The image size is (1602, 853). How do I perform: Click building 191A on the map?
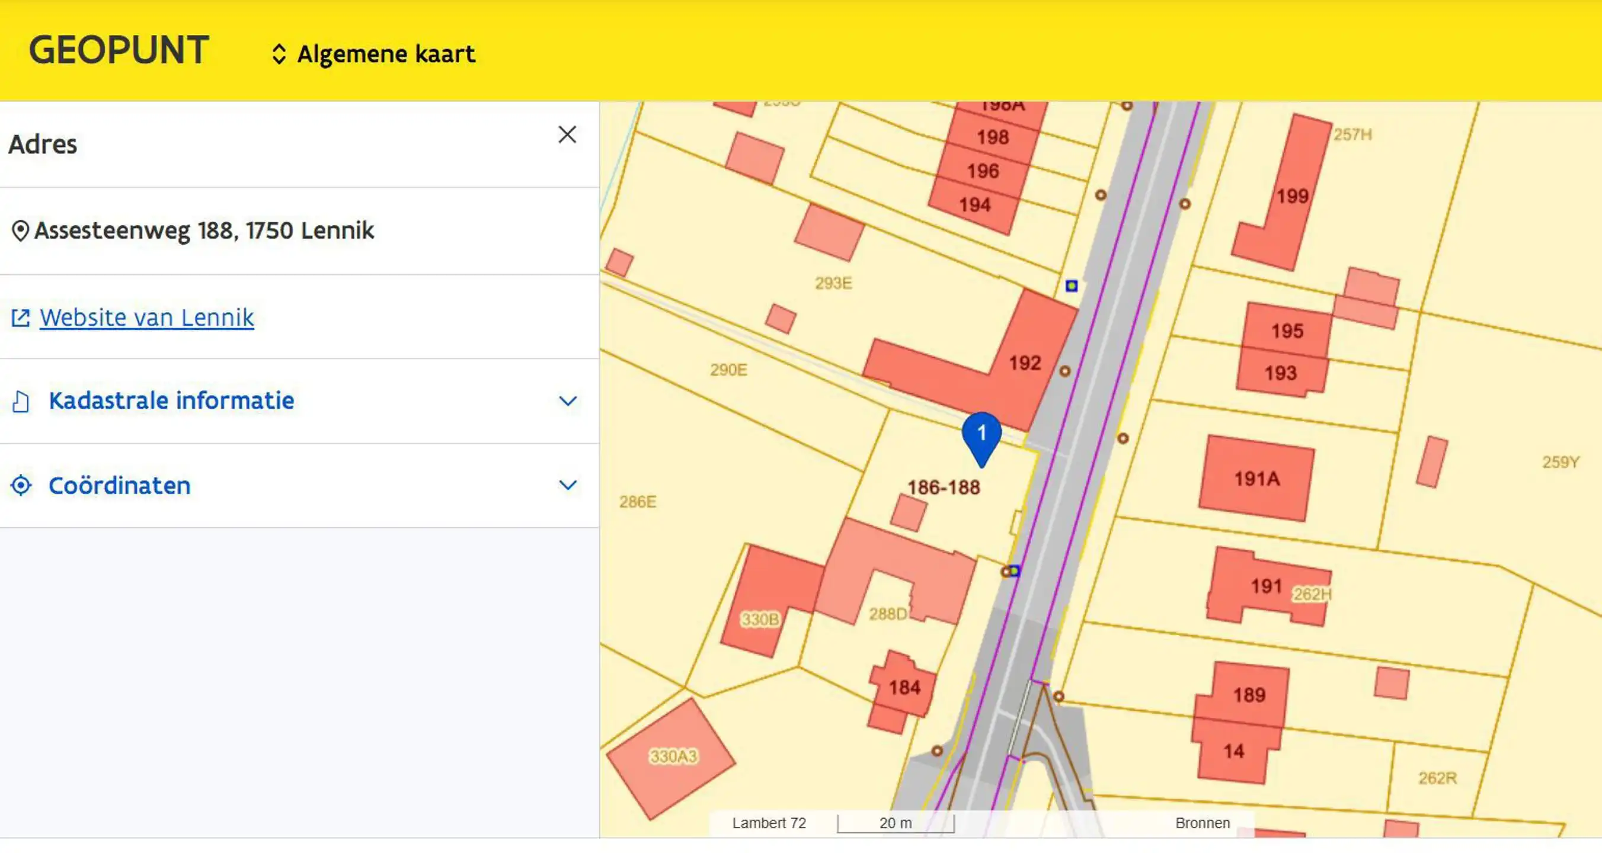point(1256,479)
